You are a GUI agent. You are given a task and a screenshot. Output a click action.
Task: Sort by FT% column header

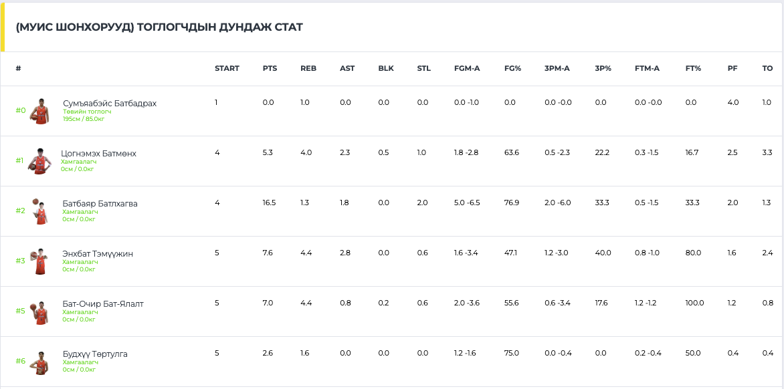pos(693,68)
